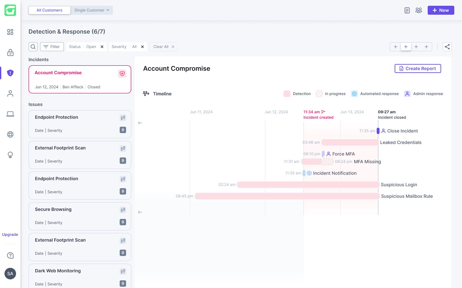Select the Account Compromise incident card
The height and width of the screenshot is (288, 462).
(80, 79)
